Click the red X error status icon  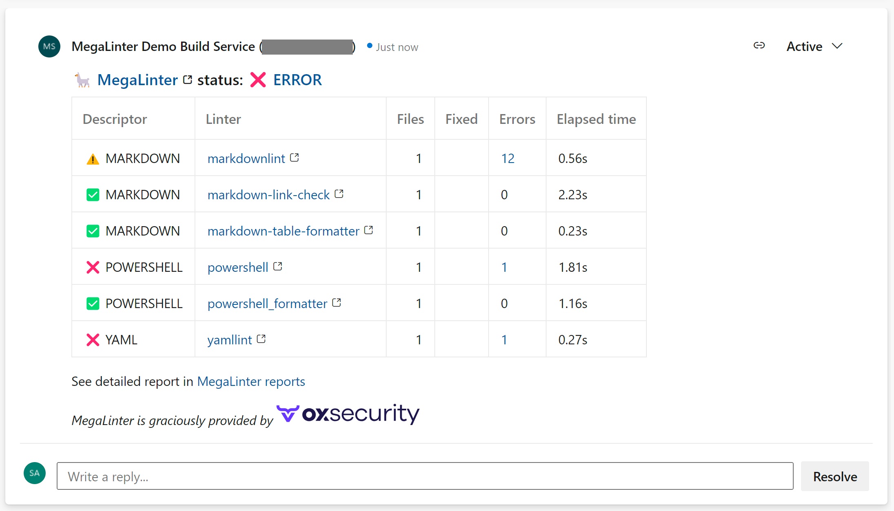[258, 80]
